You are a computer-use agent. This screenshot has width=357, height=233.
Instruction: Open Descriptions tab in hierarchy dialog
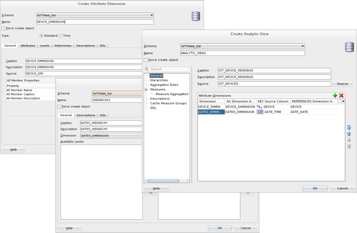point(86,115)
